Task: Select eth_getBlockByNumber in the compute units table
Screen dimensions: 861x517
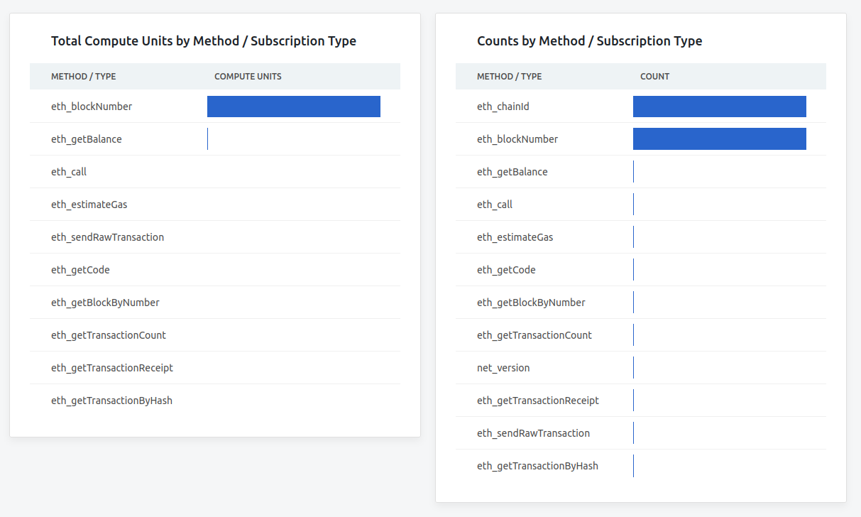Action: coord(106,302)
